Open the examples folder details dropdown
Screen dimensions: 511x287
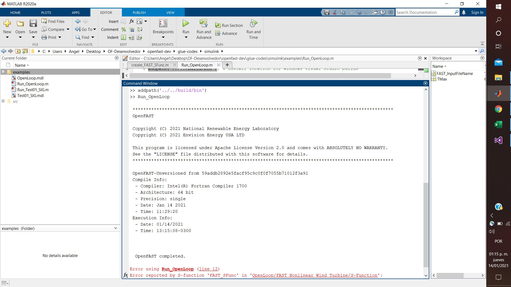point(116,228)
